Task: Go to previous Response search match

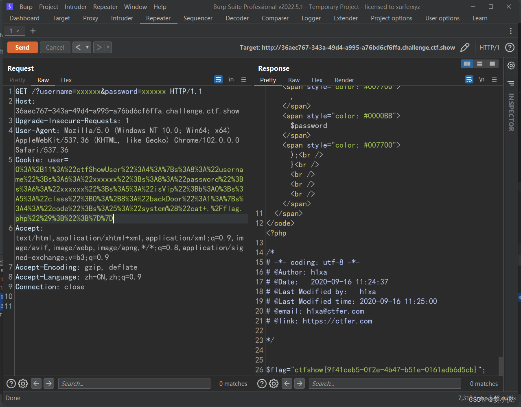Action: [287, 383]
